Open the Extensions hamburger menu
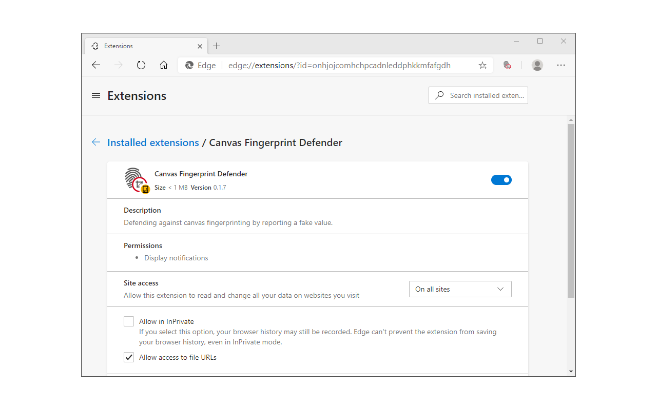 click(x=96, y=96)
